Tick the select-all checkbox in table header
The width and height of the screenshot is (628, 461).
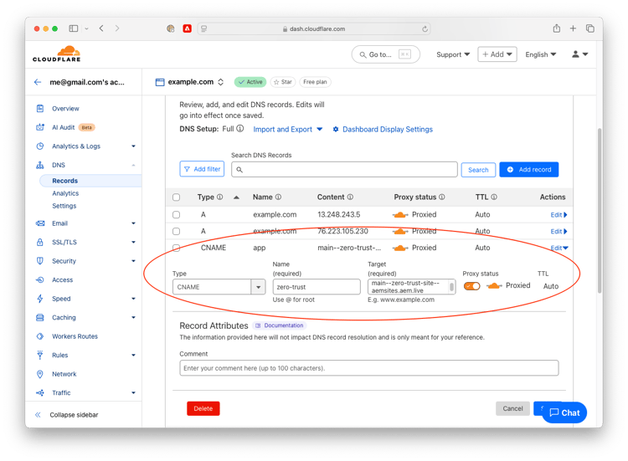[x=176, y=197]
